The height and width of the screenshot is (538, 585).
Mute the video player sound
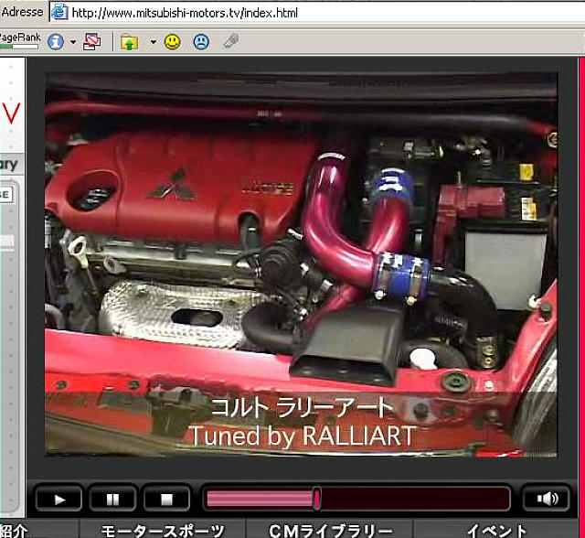pos(546,500)
